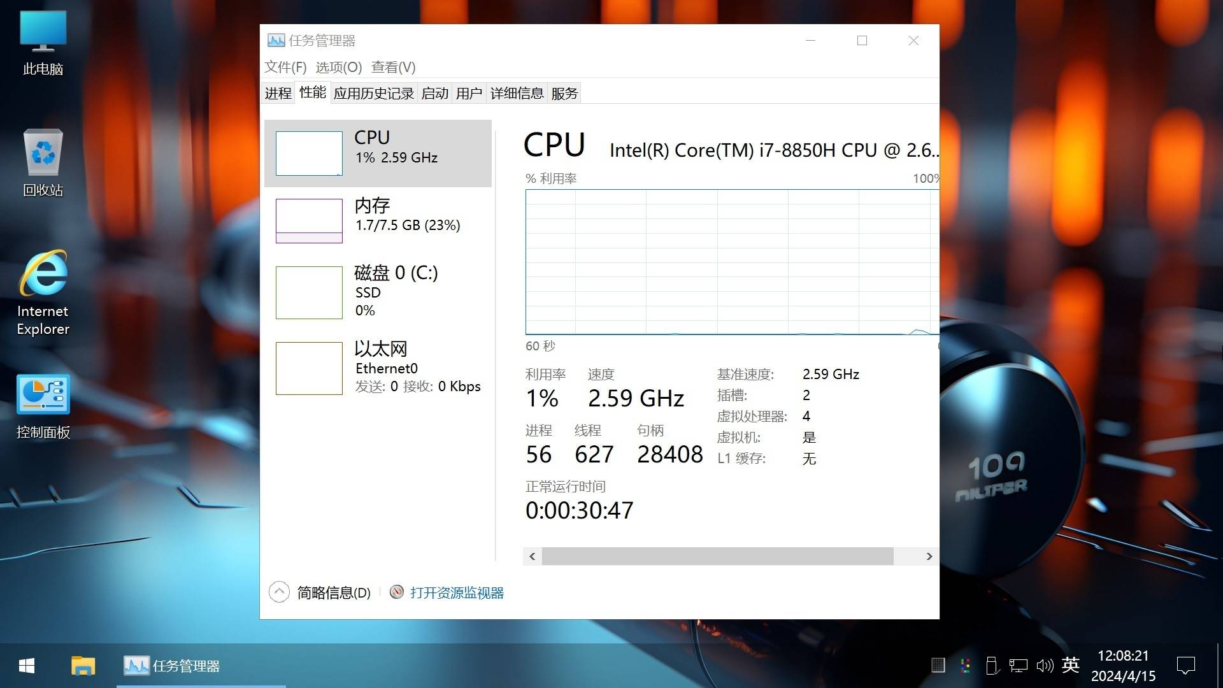Click the network tray icon

click(1018, 666)
